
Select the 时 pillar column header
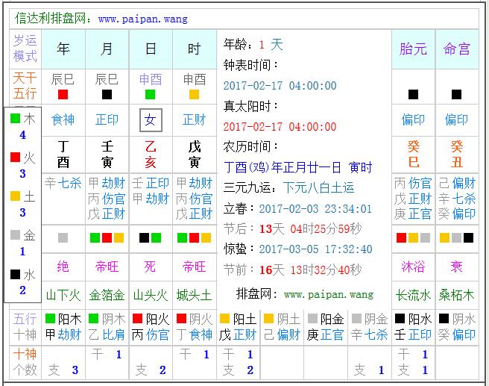pyautogui.click(x=194, y=49)
